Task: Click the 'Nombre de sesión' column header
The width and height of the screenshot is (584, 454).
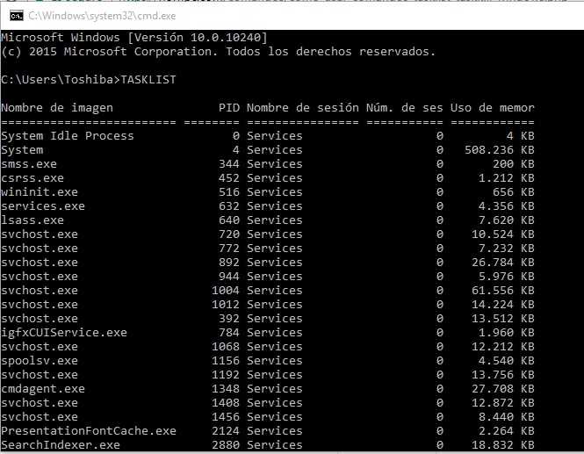Action: click(302, 108)
